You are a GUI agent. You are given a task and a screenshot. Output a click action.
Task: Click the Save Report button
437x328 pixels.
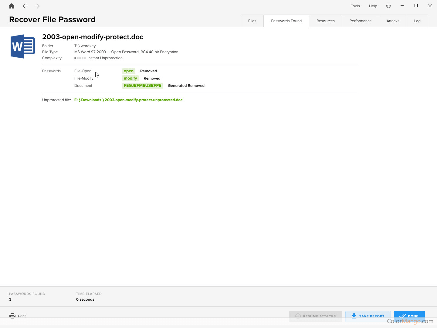coord(368,316)
